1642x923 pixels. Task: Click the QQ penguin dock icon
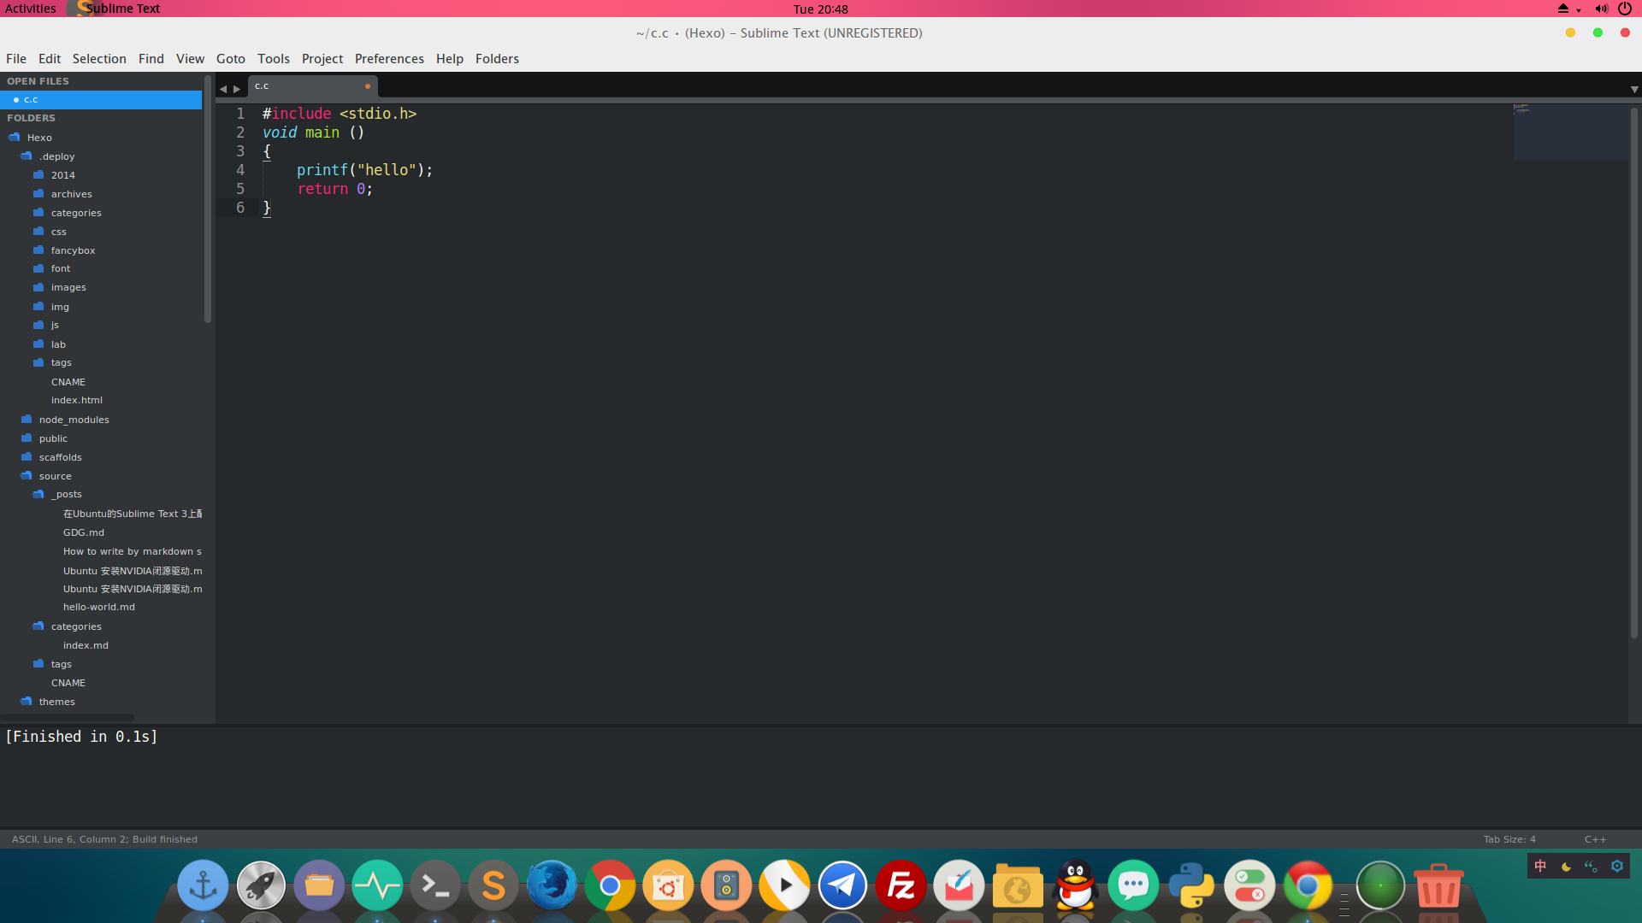1075,885
